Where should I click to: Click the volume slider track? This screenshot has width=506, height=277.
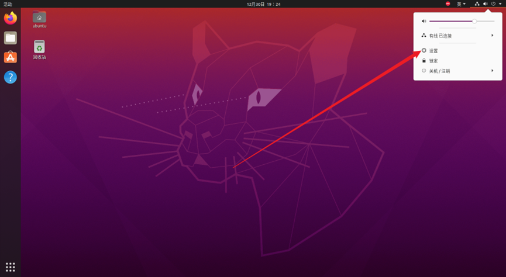coord(462,21)
